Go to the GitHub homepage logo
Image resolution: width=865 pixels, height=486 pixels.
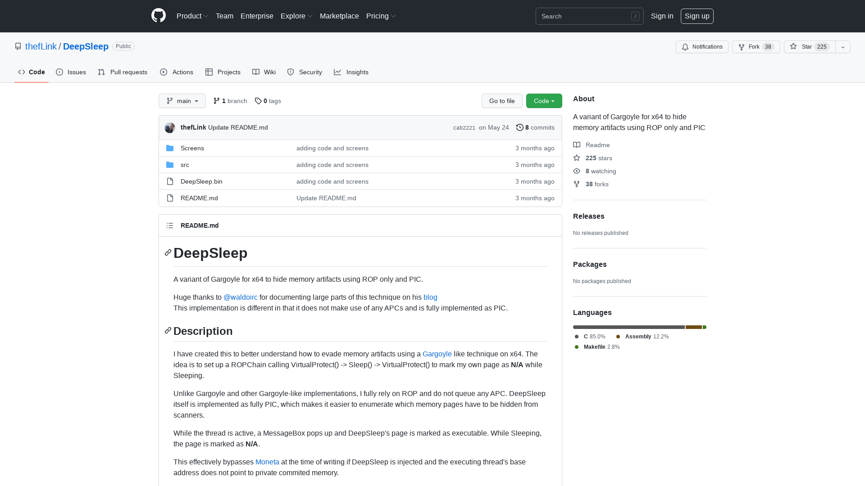pos(159,16)
